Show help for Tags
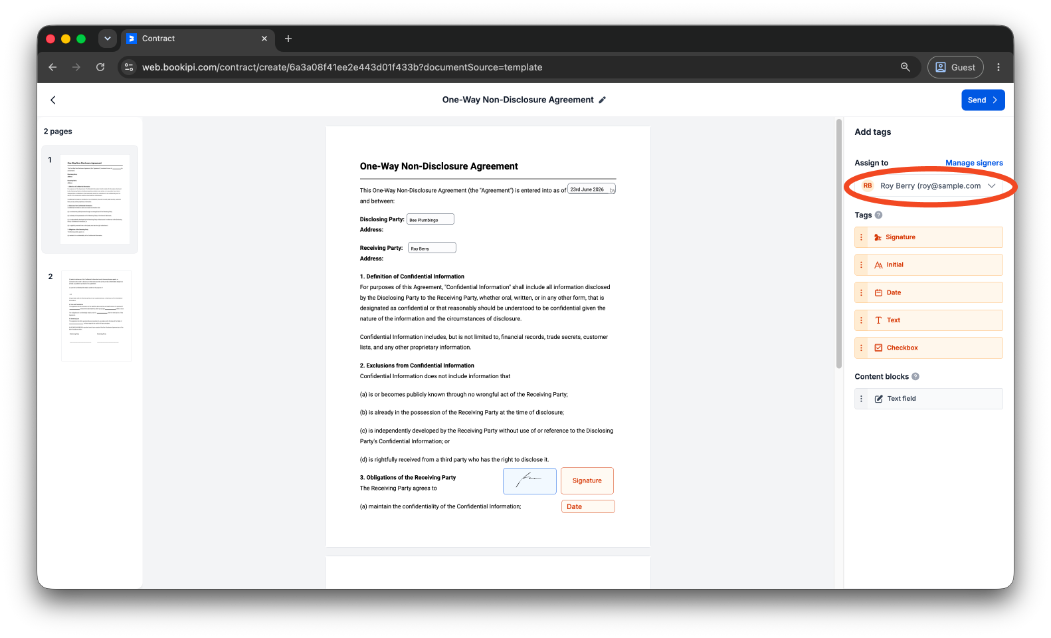Screen dimensions: 1051x638 pyautogui.click(x=879, y=215)
